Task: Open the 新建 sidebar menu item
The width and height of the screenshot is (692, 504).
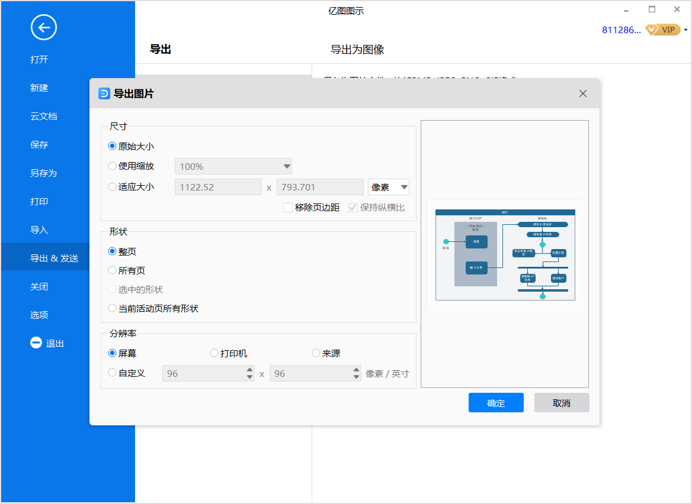Action: 39,88
